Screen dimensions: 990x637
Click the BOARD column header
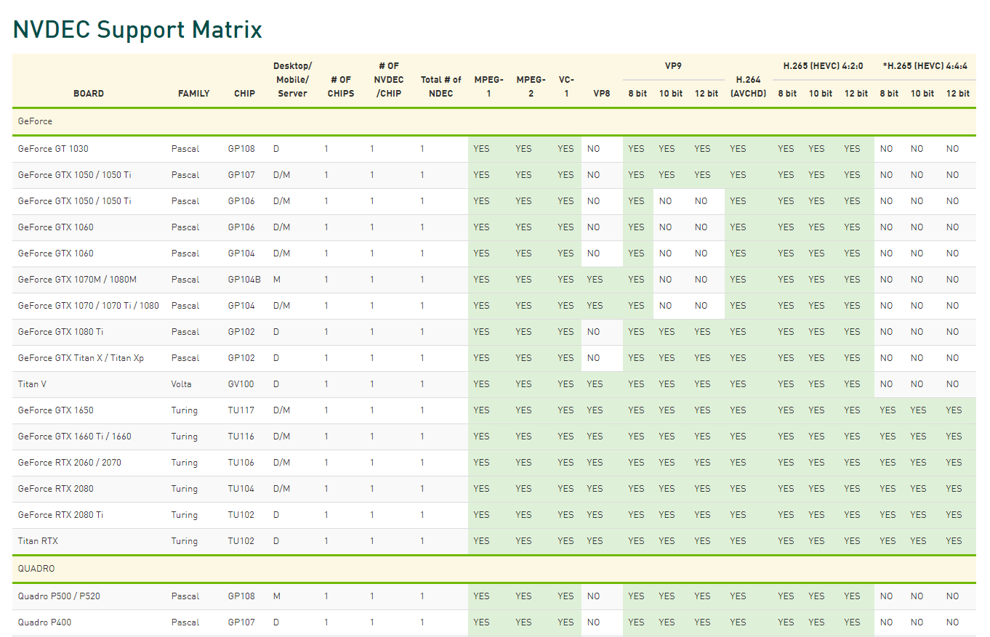(89, 94)
